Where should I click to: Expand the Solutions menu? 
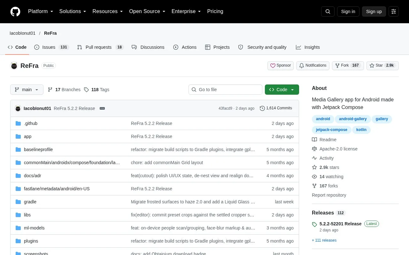tap(73, 11)
